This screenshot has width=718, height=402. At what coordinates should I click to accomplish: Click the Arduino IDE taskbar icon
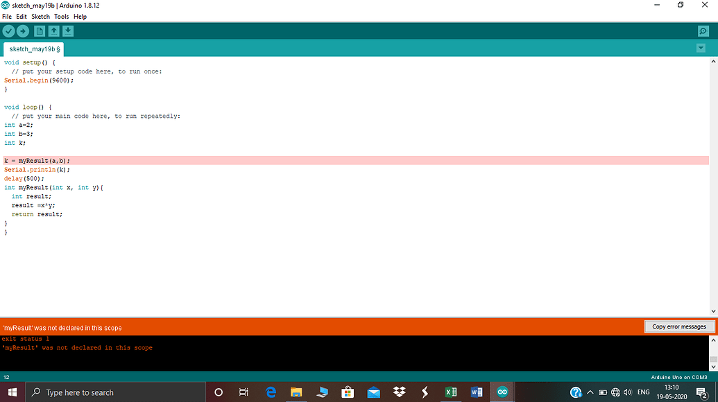coord(502,392)
